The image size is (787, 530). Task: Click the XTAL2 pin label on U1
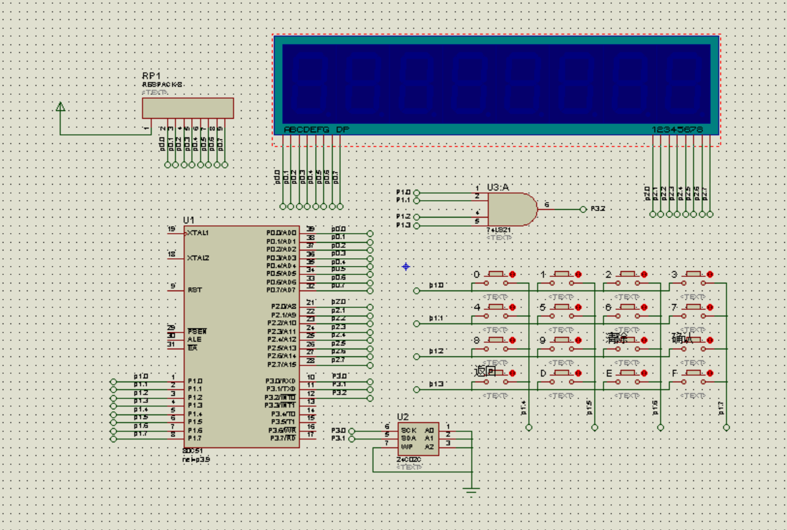click(x=198, y=258)
